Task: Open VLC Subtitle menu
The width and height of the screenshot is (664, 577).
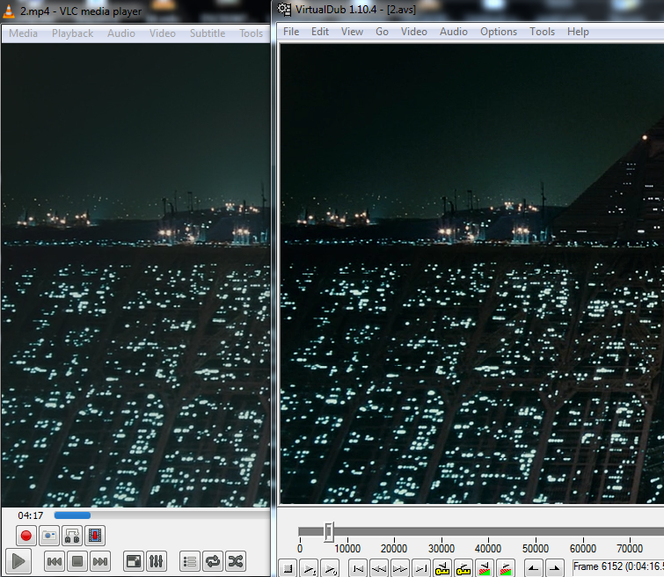Action: click(x=208, y=33)
